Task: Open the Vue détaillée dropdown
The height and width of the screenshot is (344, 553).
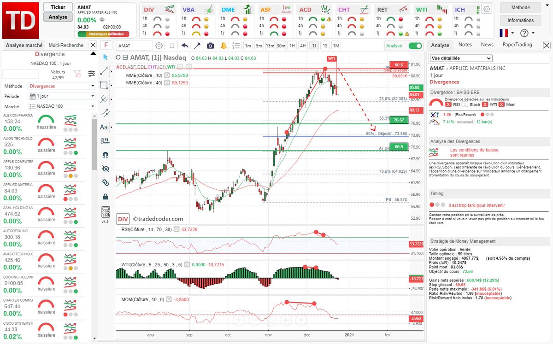Action: [x=461, y=58]
